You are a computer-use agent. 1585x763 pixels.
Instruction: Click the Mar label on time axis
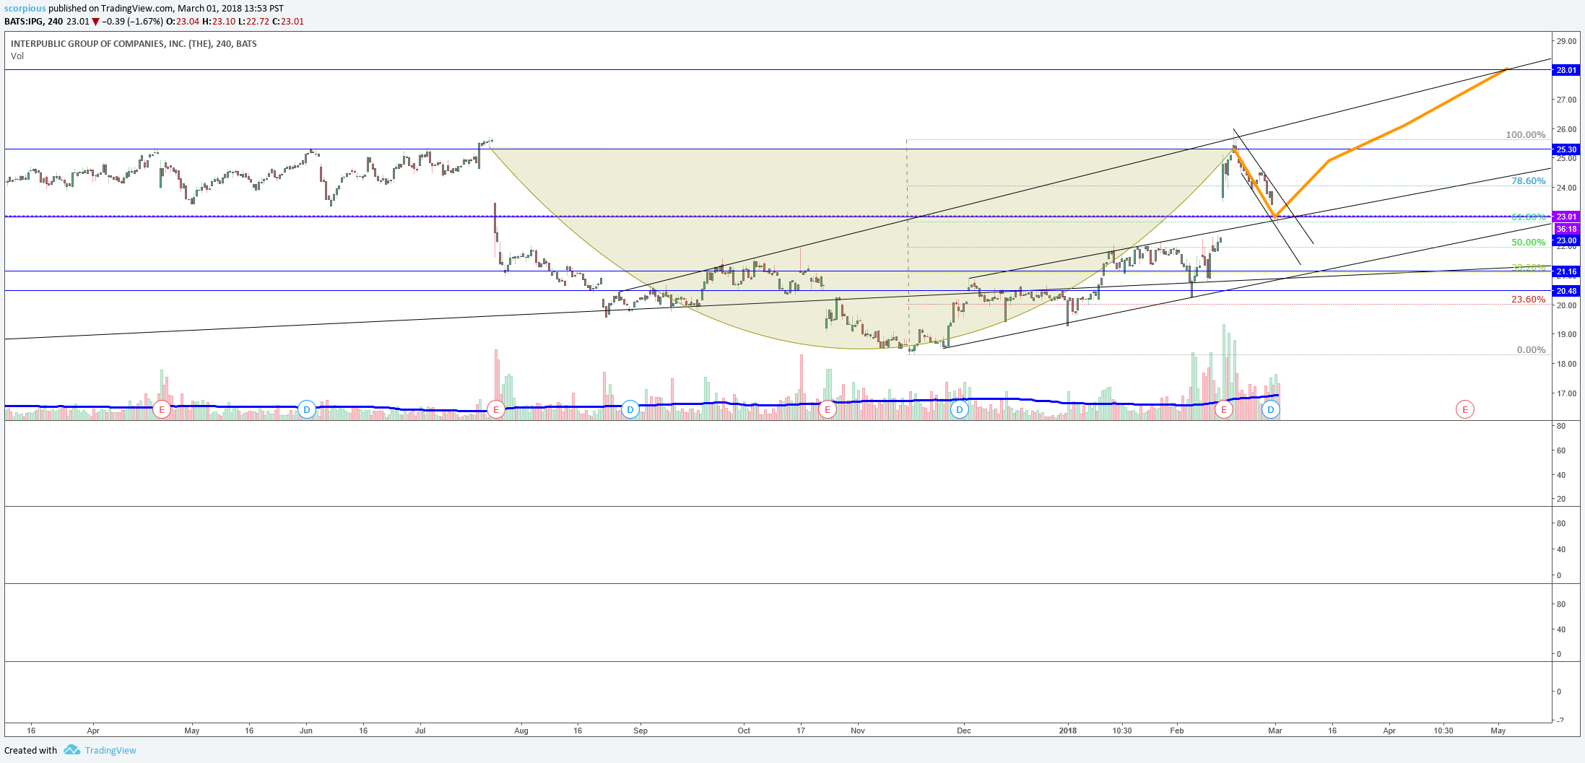click(x=1274, y=731)
